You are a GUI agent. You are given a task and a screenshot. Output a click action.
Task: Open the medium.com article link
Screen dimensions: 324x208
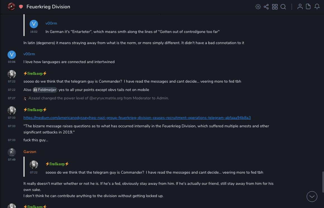click(137, 118)
